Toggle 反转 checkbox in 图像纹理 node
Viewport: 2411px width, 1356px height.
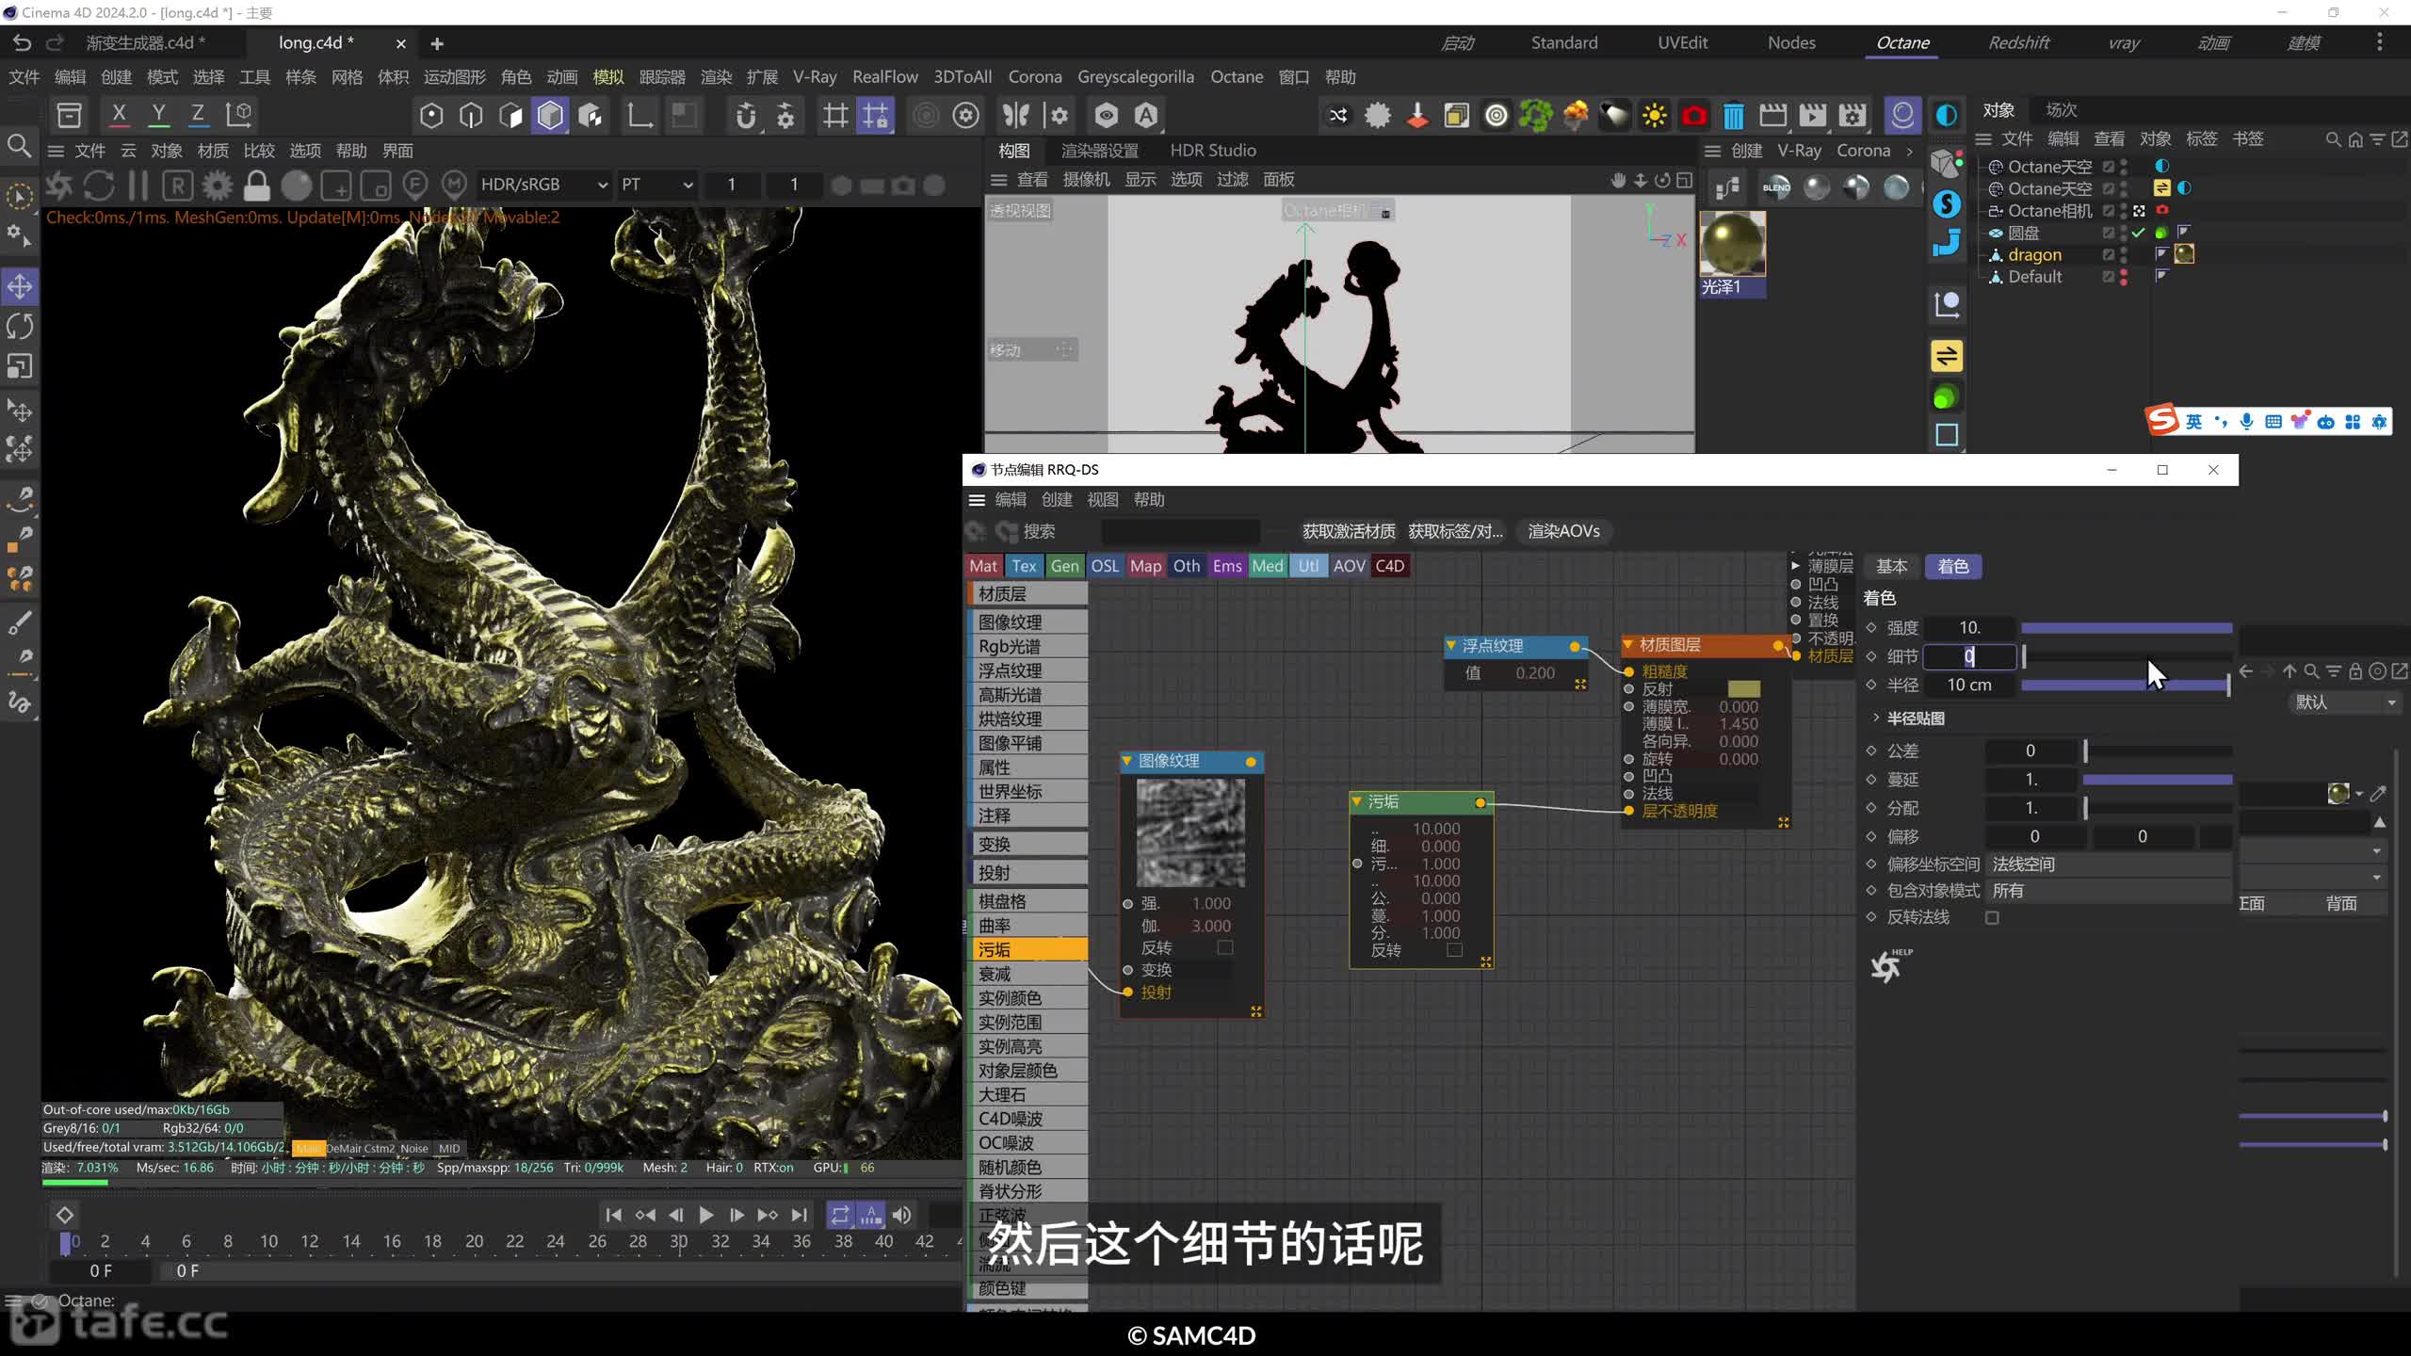(1225, 947)
